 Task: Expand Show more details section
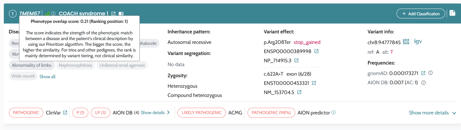pyautogui.click(x=432, y=113)
